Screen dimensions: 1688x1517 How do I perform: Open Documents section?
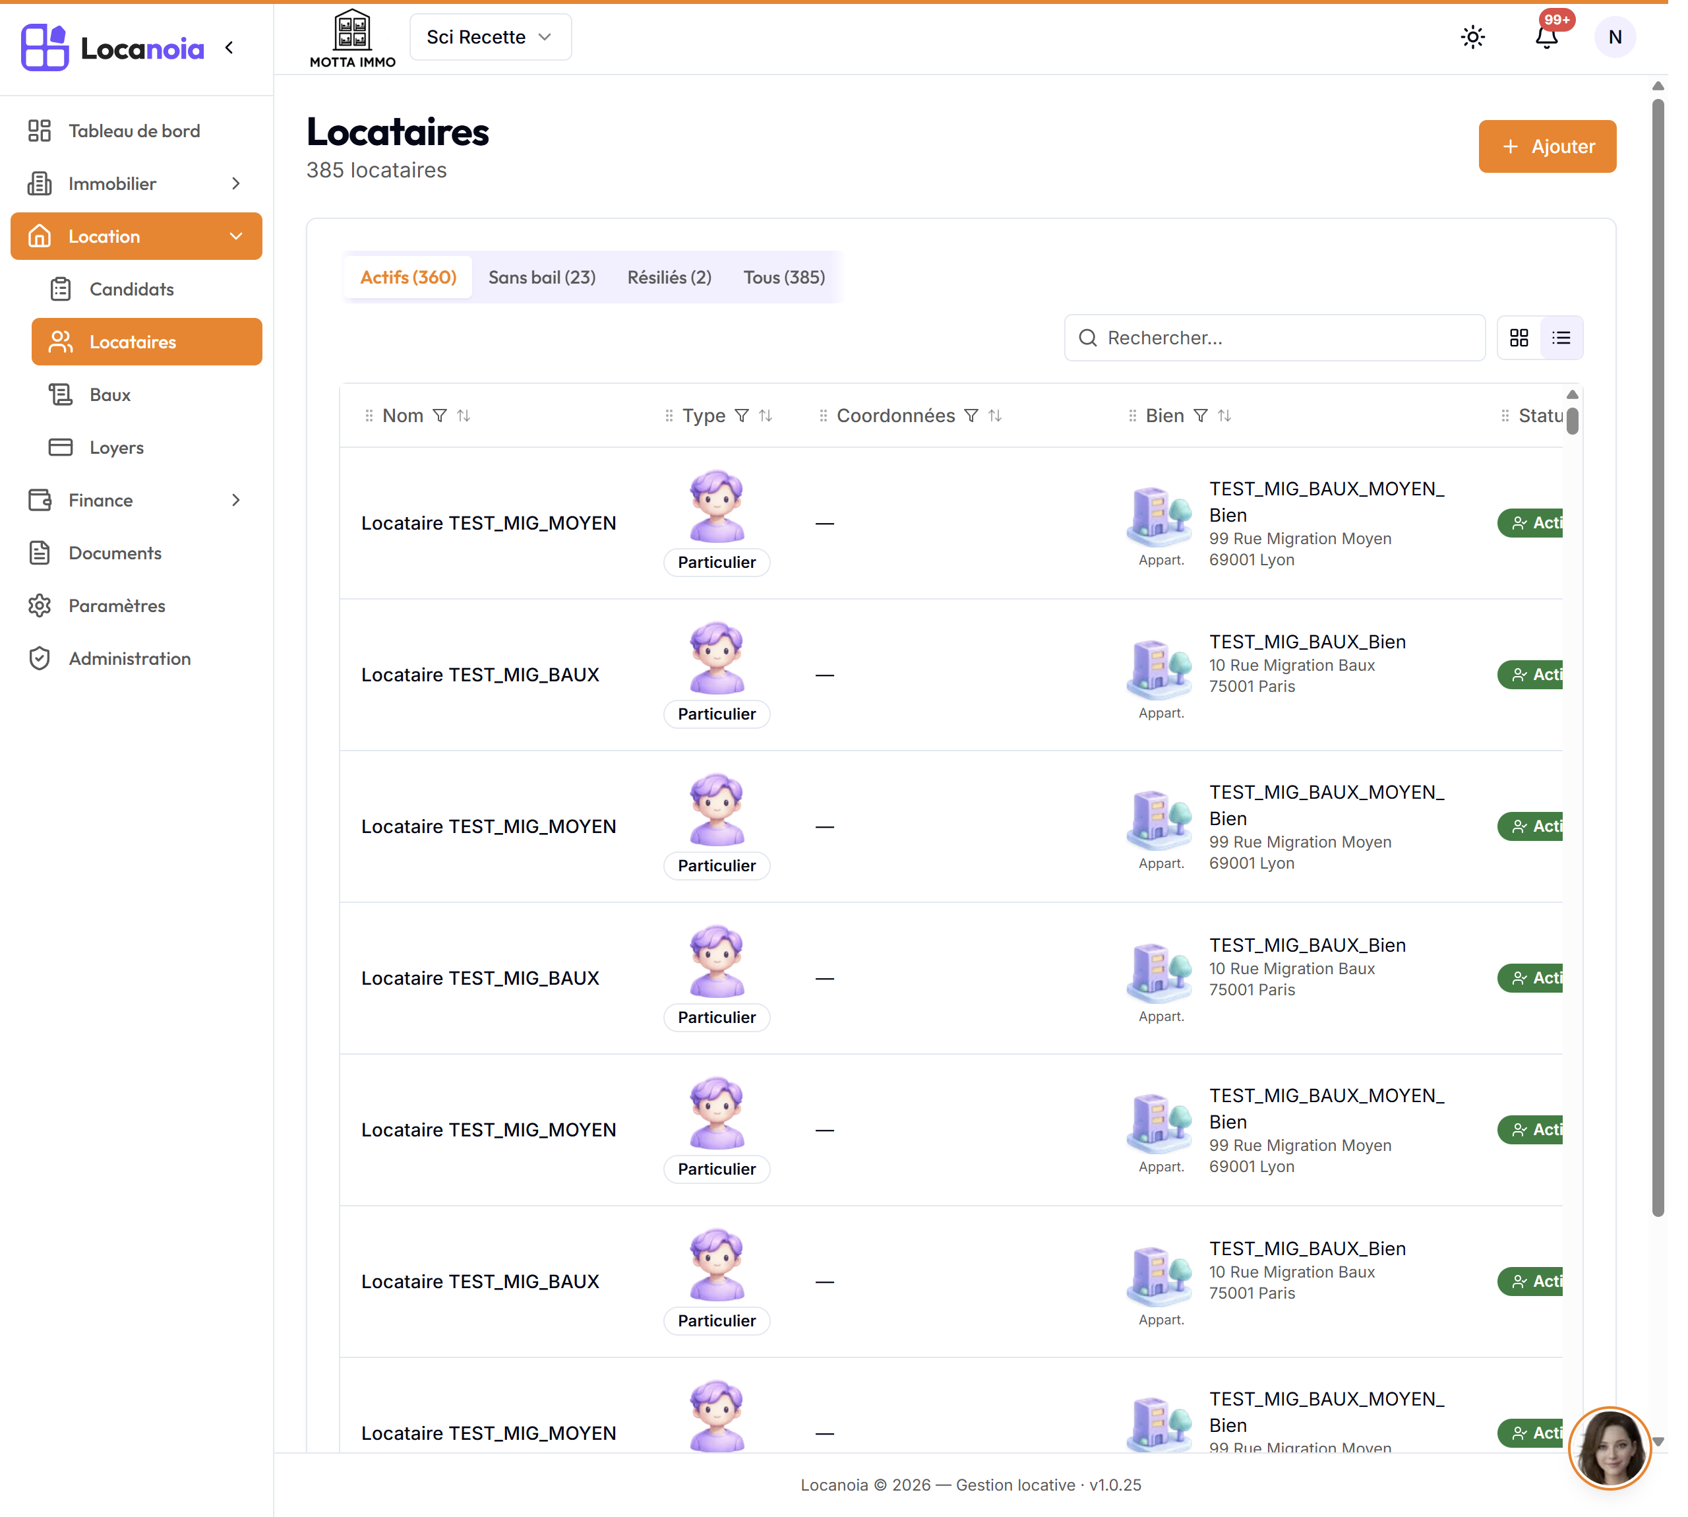(x=136, y=553)
